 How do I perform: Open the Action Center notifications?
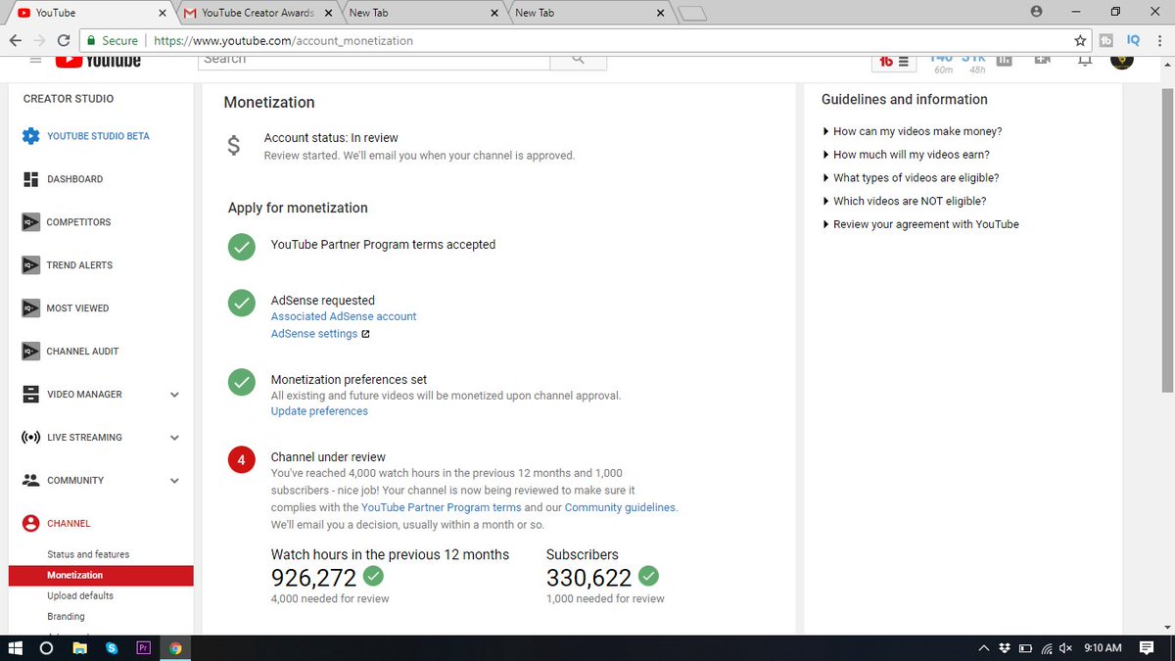[1146, 648]
